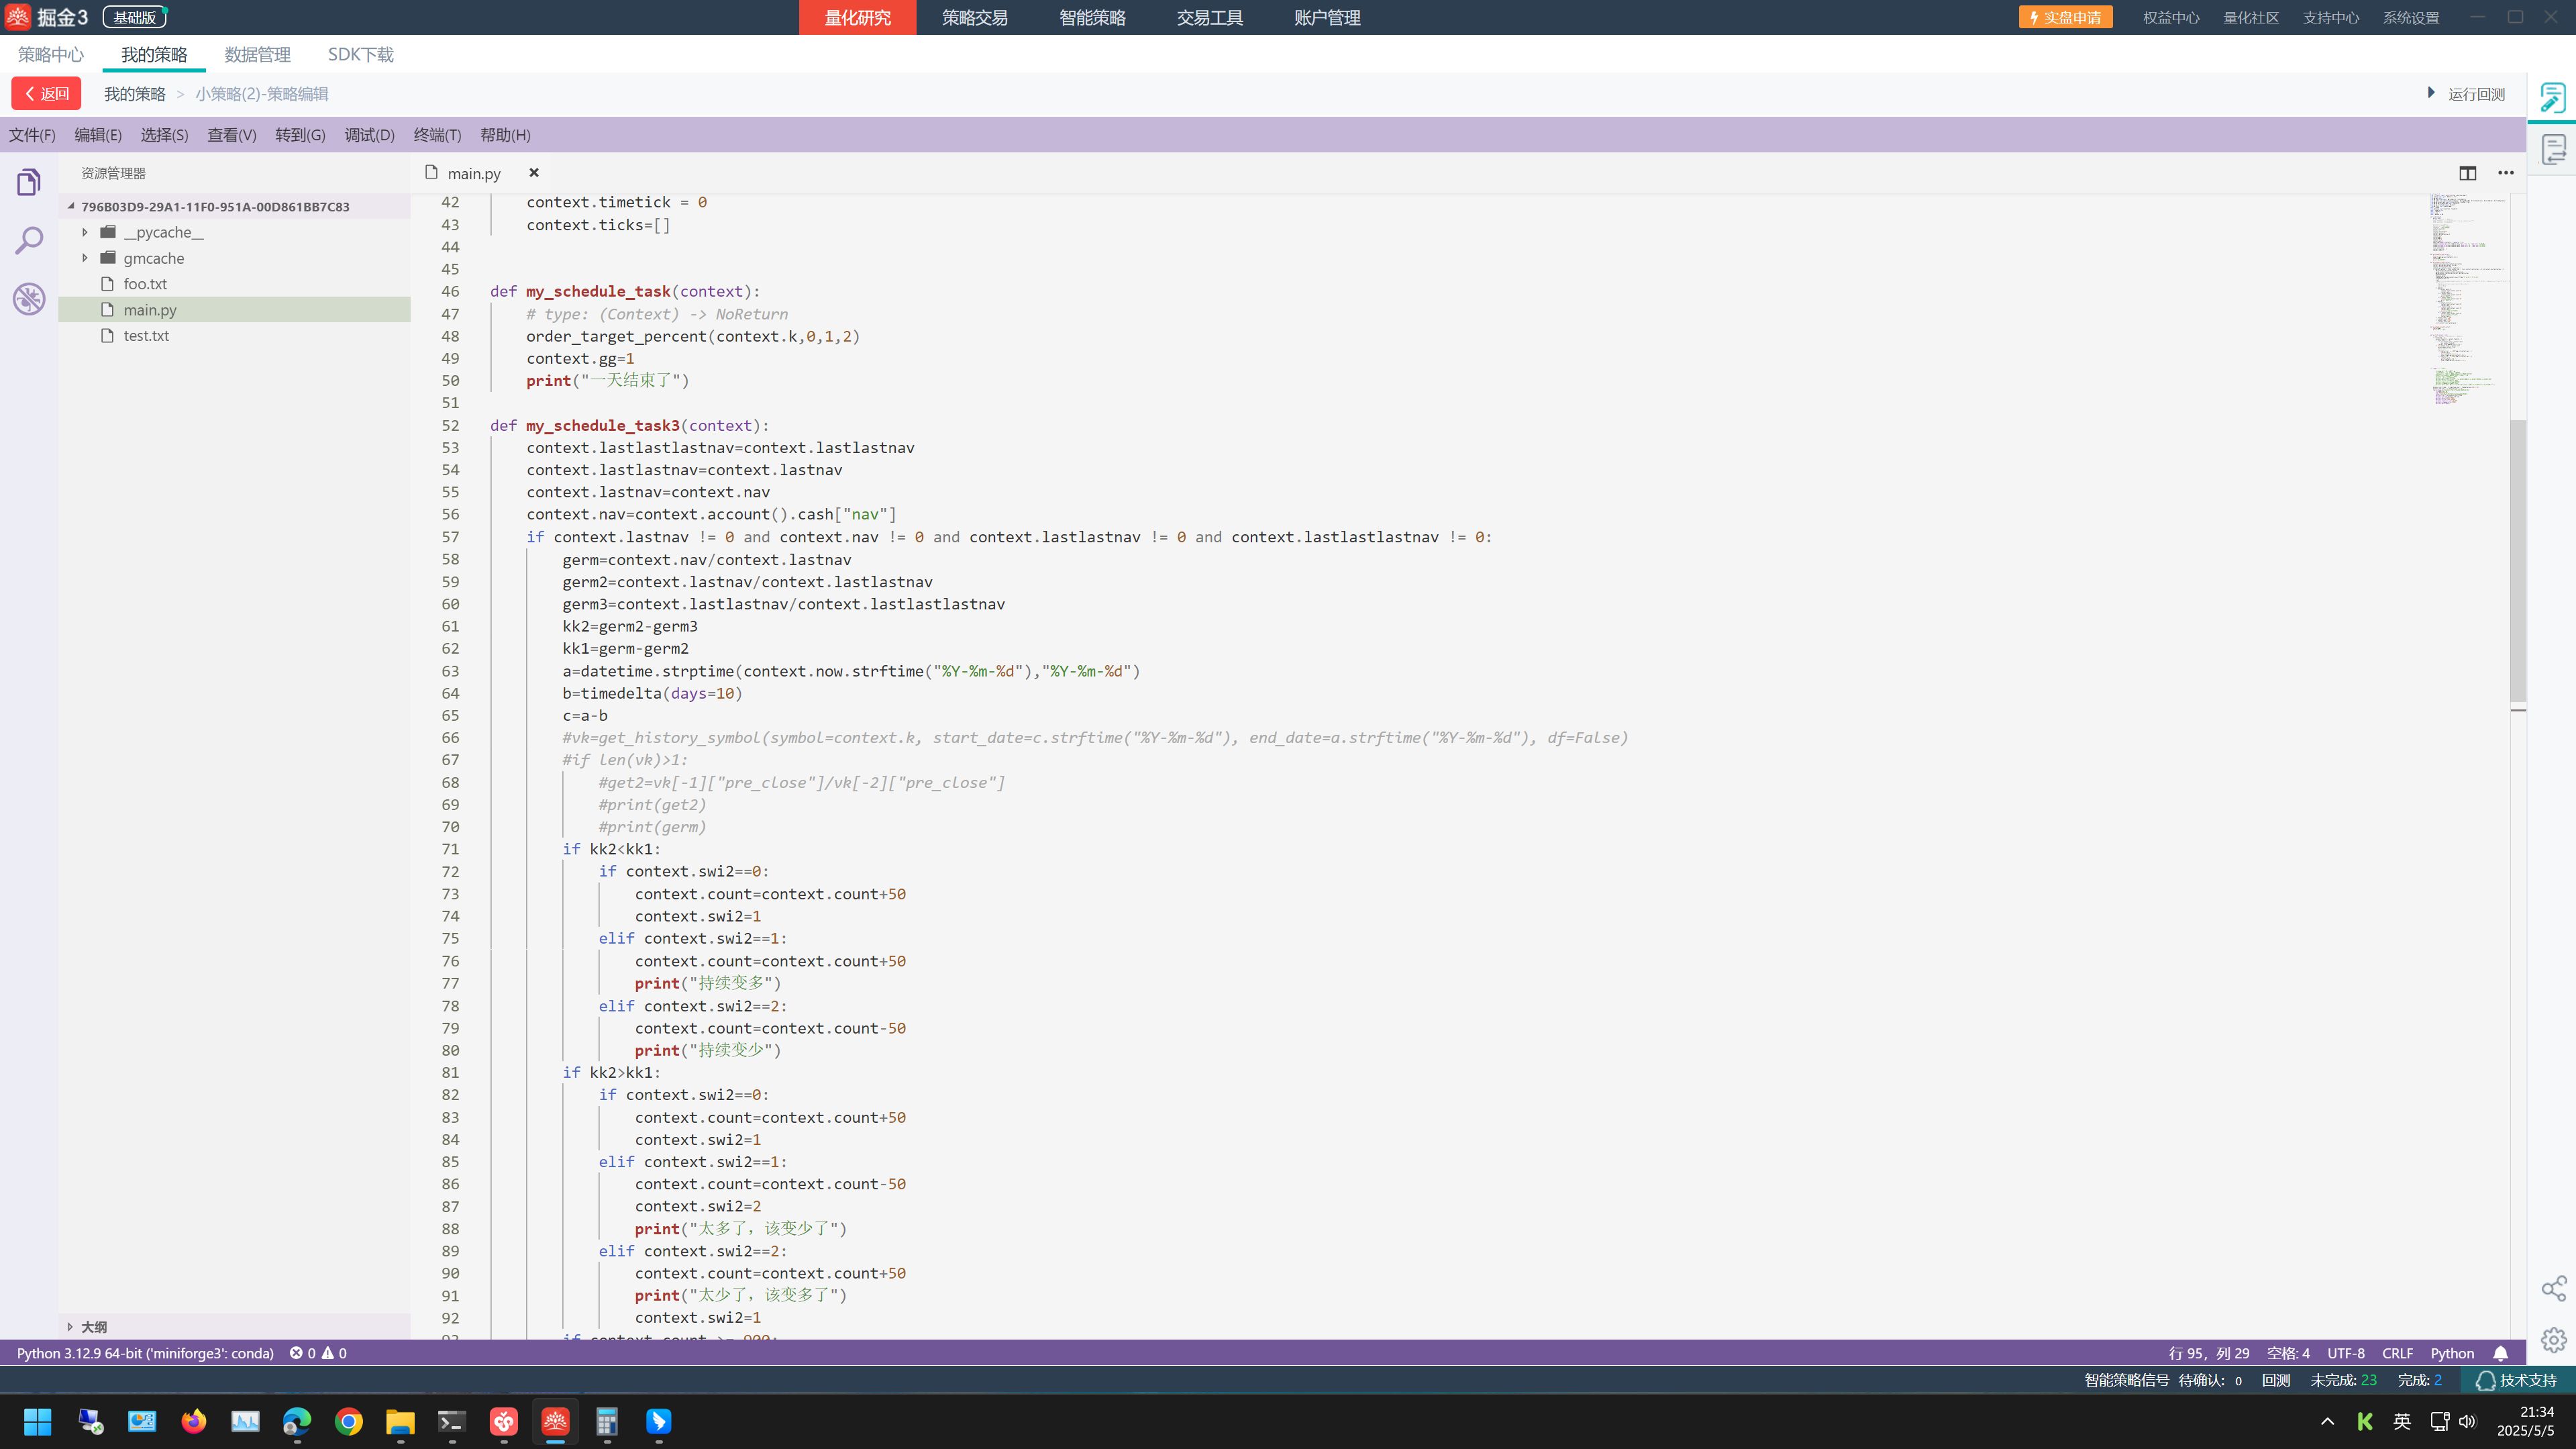This screenshot has height=1449, width=2576.
Task: Open the Debug bug icon in sidebar
Action: pyautogui.click(x=29, y=298)
